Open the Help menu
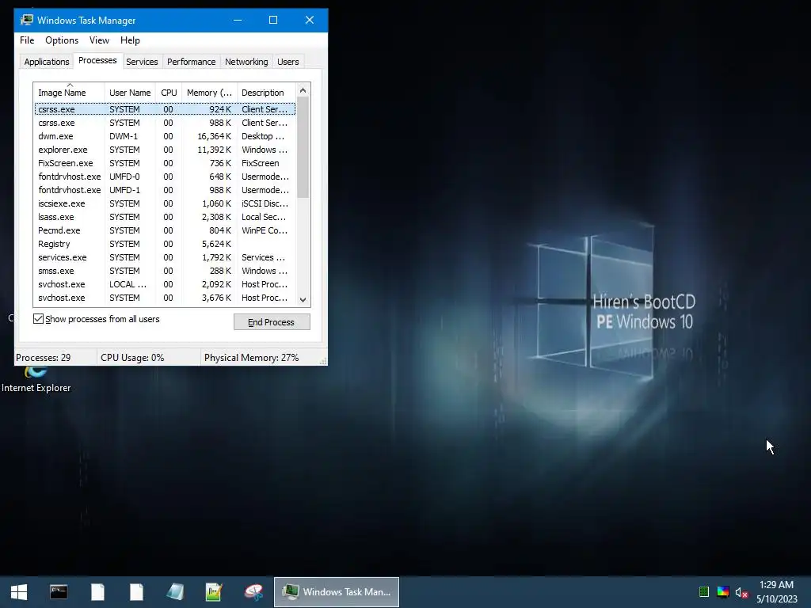Screen dimensions: 811x608 point(131,40)
